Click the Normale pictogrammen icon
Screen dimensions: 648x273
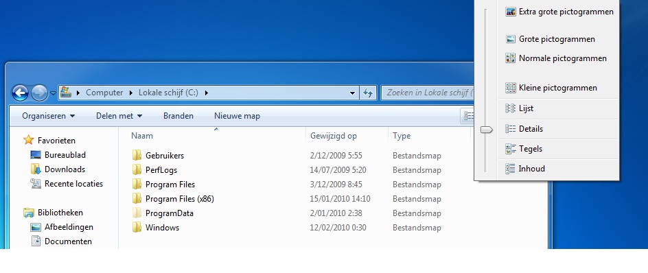pyautogui.click(x=511, y=58)
